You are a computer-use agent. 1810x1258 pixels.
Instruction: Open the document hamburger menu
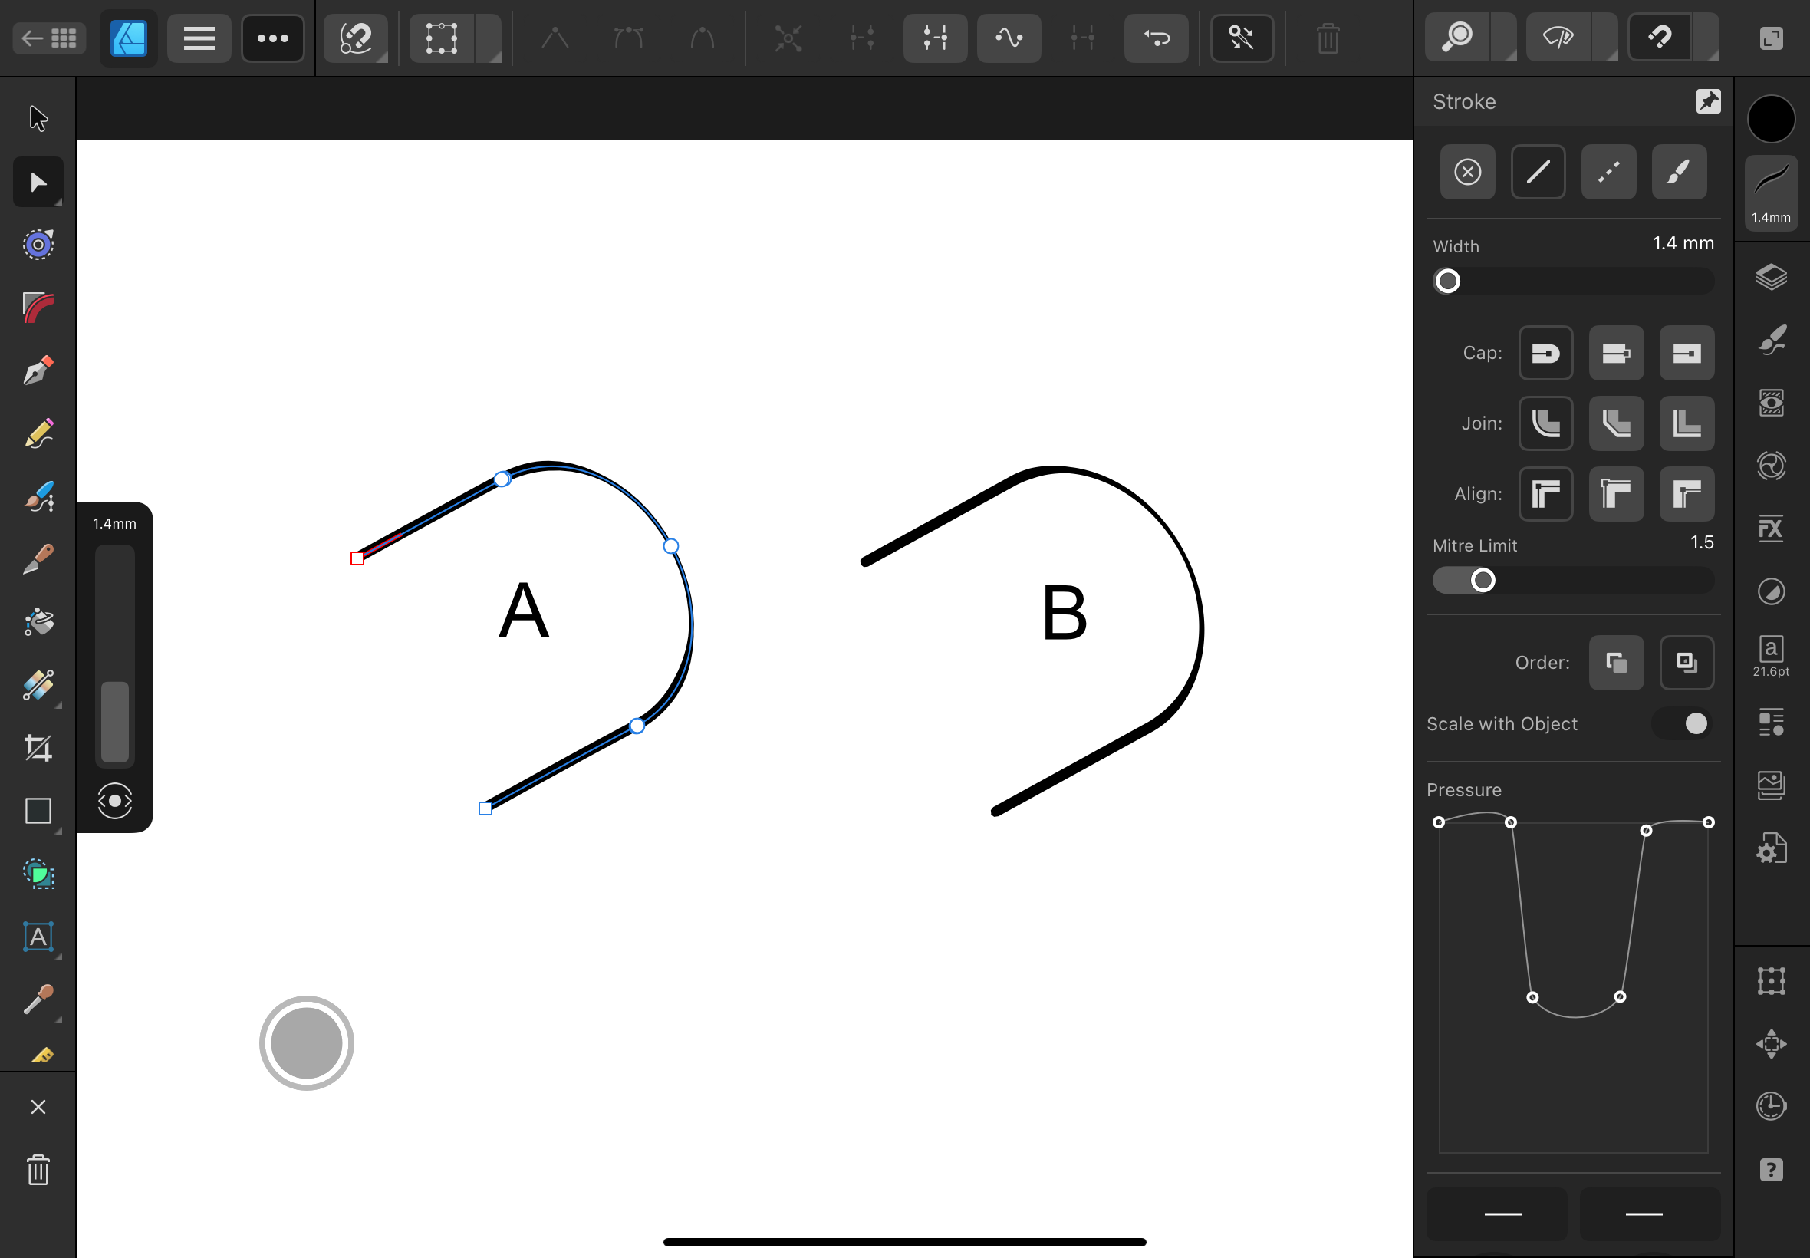coord(199,38)
